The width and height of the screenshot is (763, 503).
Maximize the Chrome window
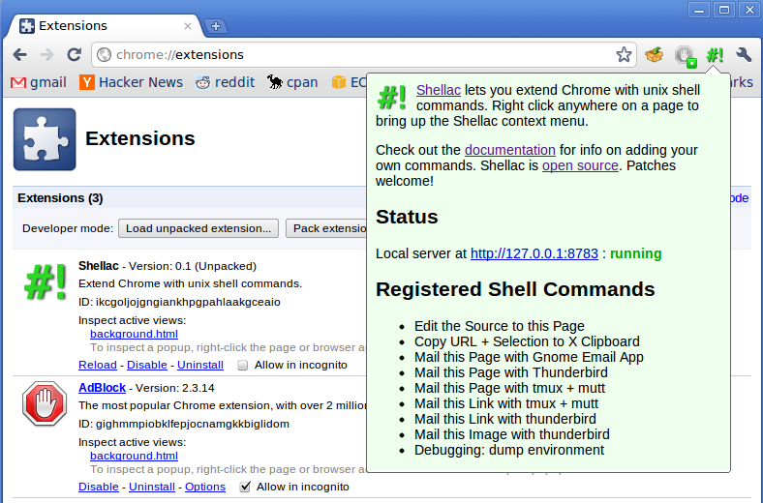click(x=724, y=11)
